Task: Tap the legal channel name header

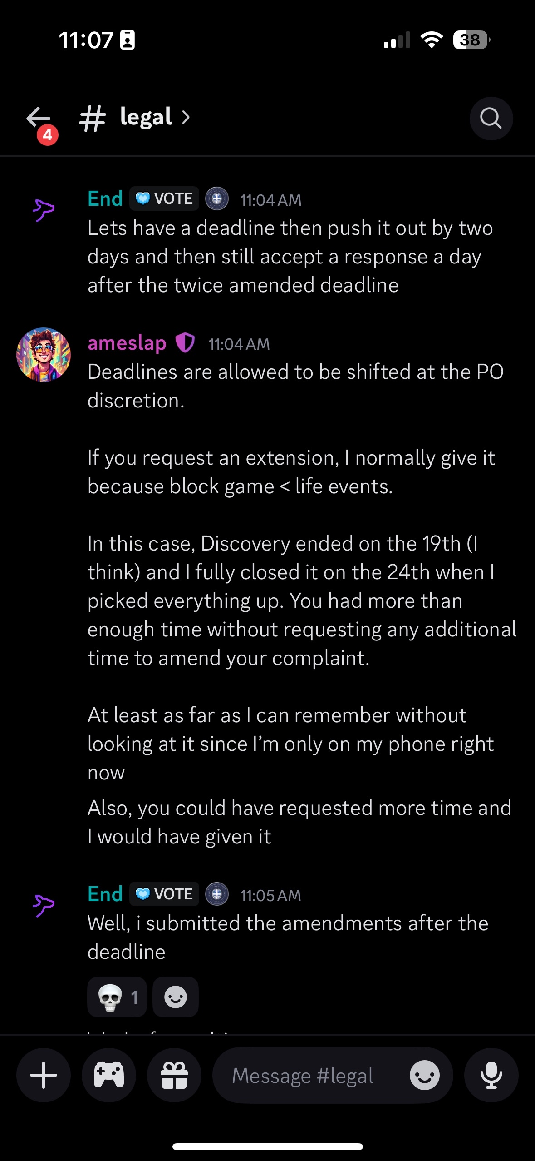Action: coord(145,118)
